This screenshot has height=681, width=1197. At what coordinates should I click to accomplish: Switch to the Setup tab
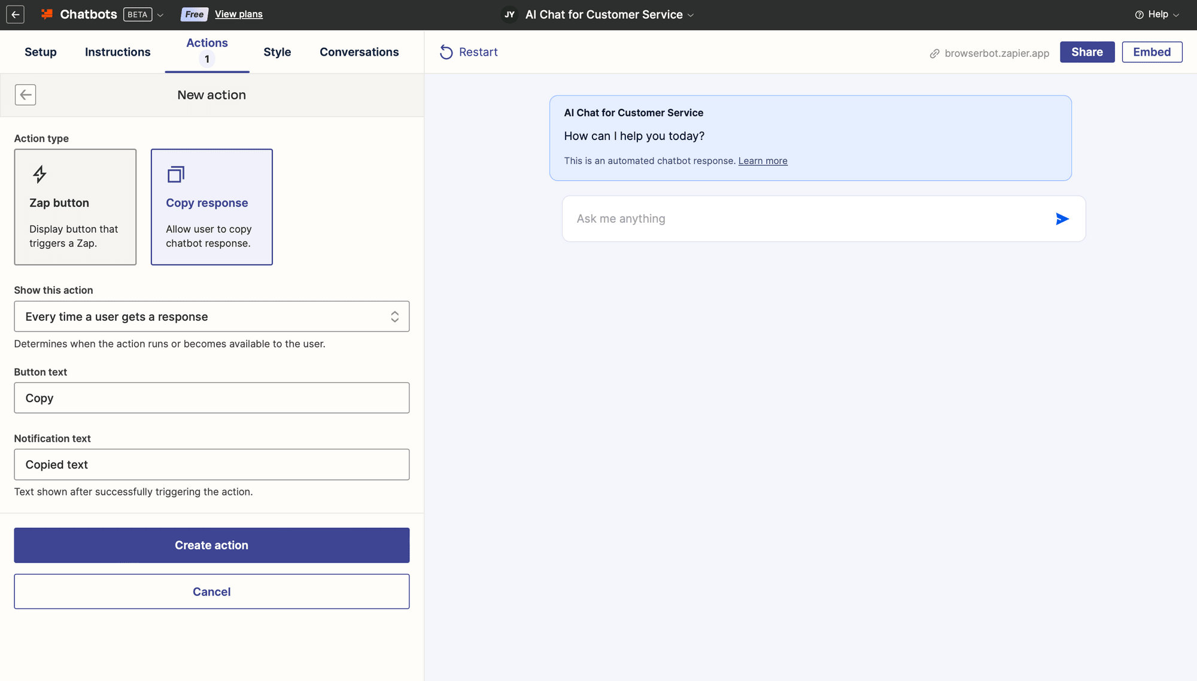(x=40, y=52)
